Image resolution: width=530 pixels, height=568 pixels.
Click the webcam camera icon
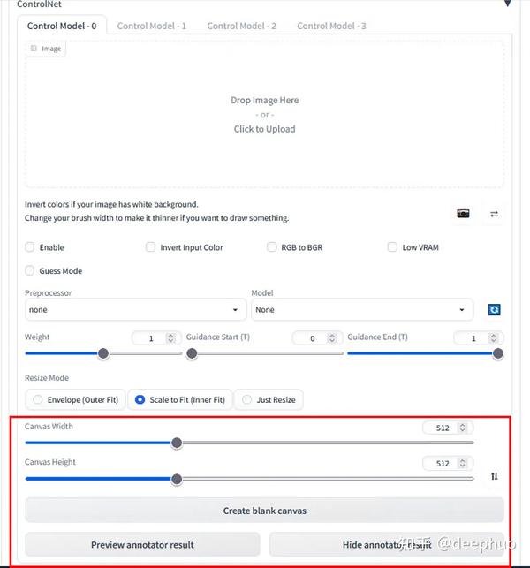coord(463,214)
